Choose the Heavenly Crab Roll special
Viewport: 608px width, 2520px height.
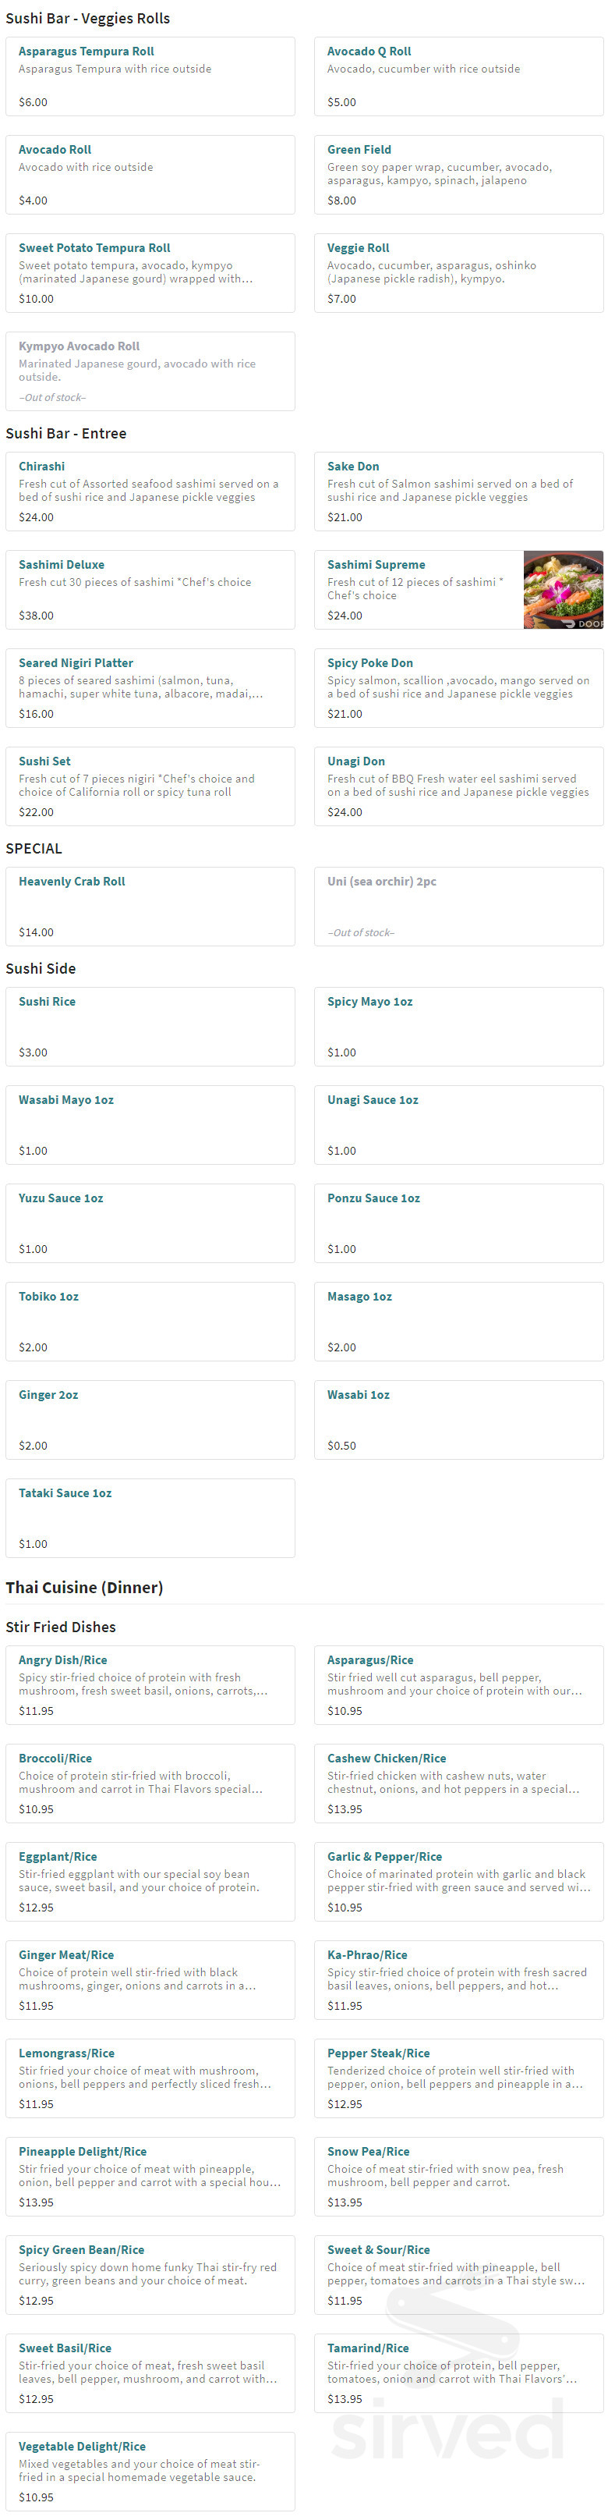(150, 906)
